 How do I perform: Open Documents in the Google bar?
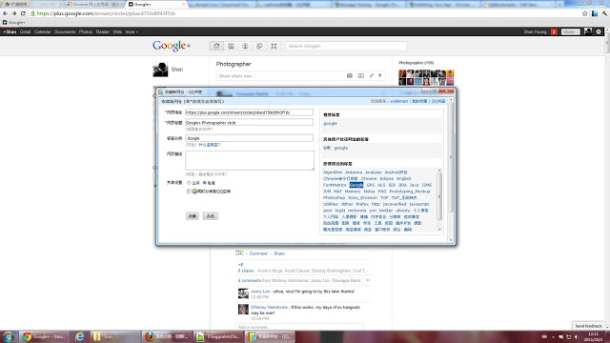[x=65, y=31]
